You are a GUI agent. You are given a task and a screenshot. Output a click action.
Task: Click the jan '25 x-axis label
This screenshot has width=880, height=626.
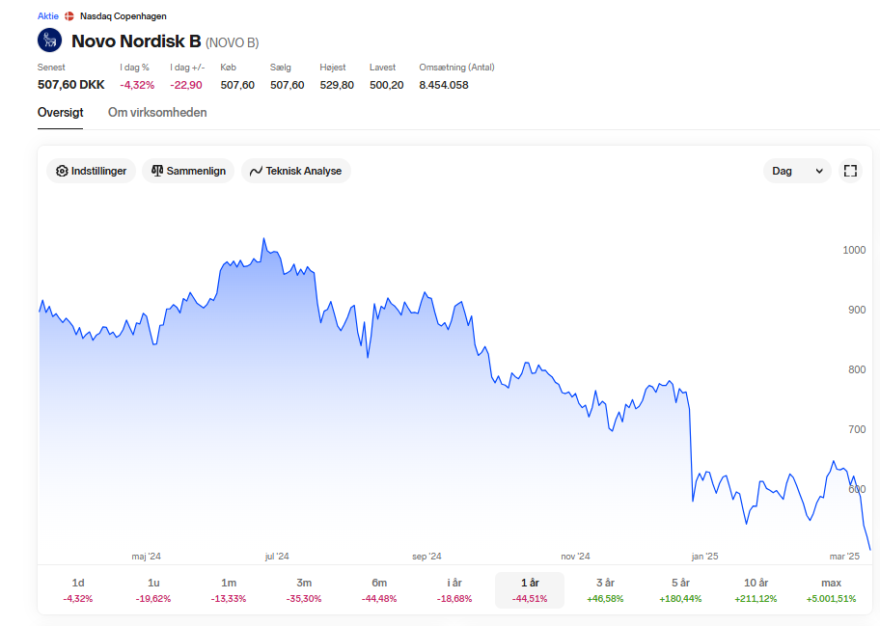(704, 557)
